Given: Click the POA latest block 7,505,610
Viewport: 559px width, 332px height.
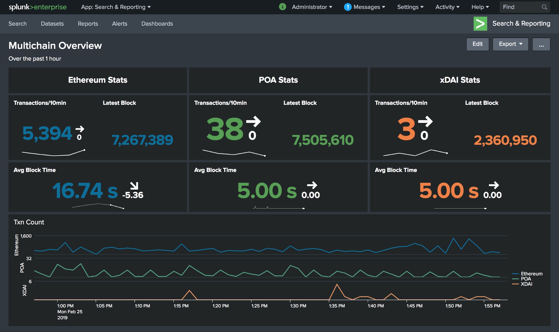Looking at the screenshot, I should (323, 140).
